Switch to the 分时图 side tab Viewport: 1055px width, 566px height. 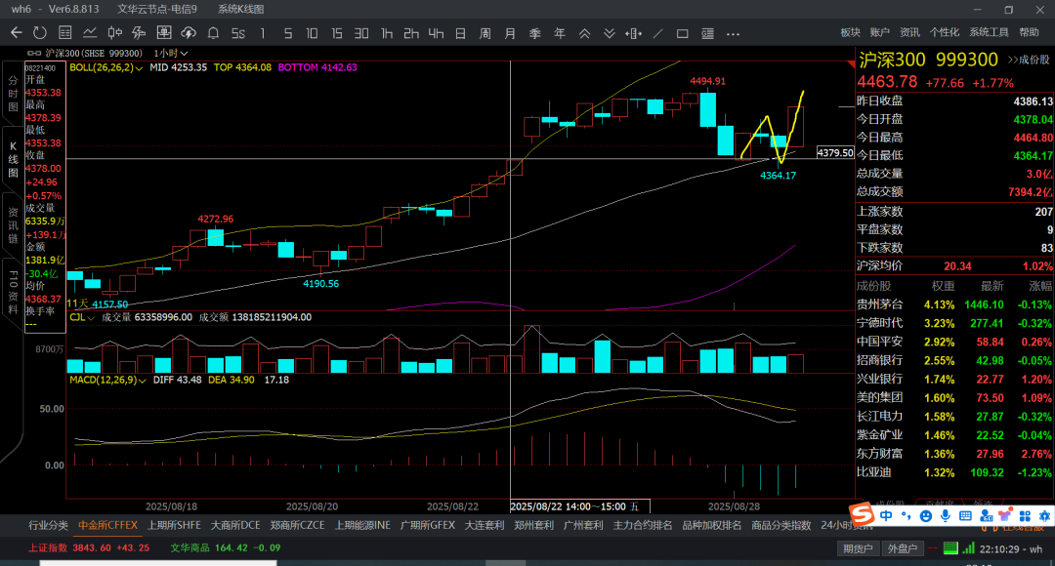pos(13,93)
